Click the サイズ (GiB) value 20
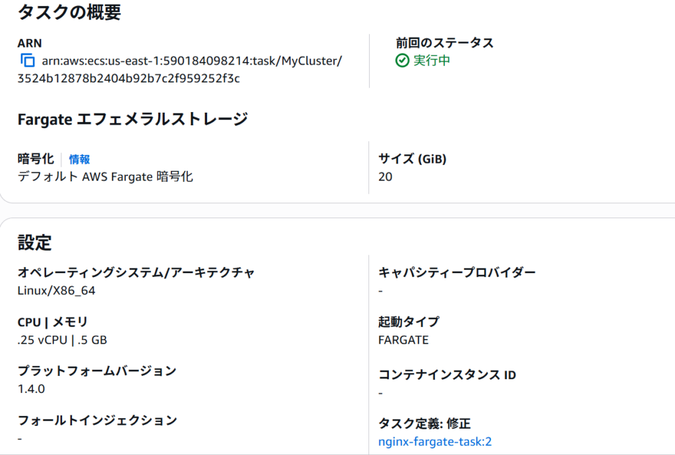The width and height of the screenshot is (675, 455). [385, 177]
